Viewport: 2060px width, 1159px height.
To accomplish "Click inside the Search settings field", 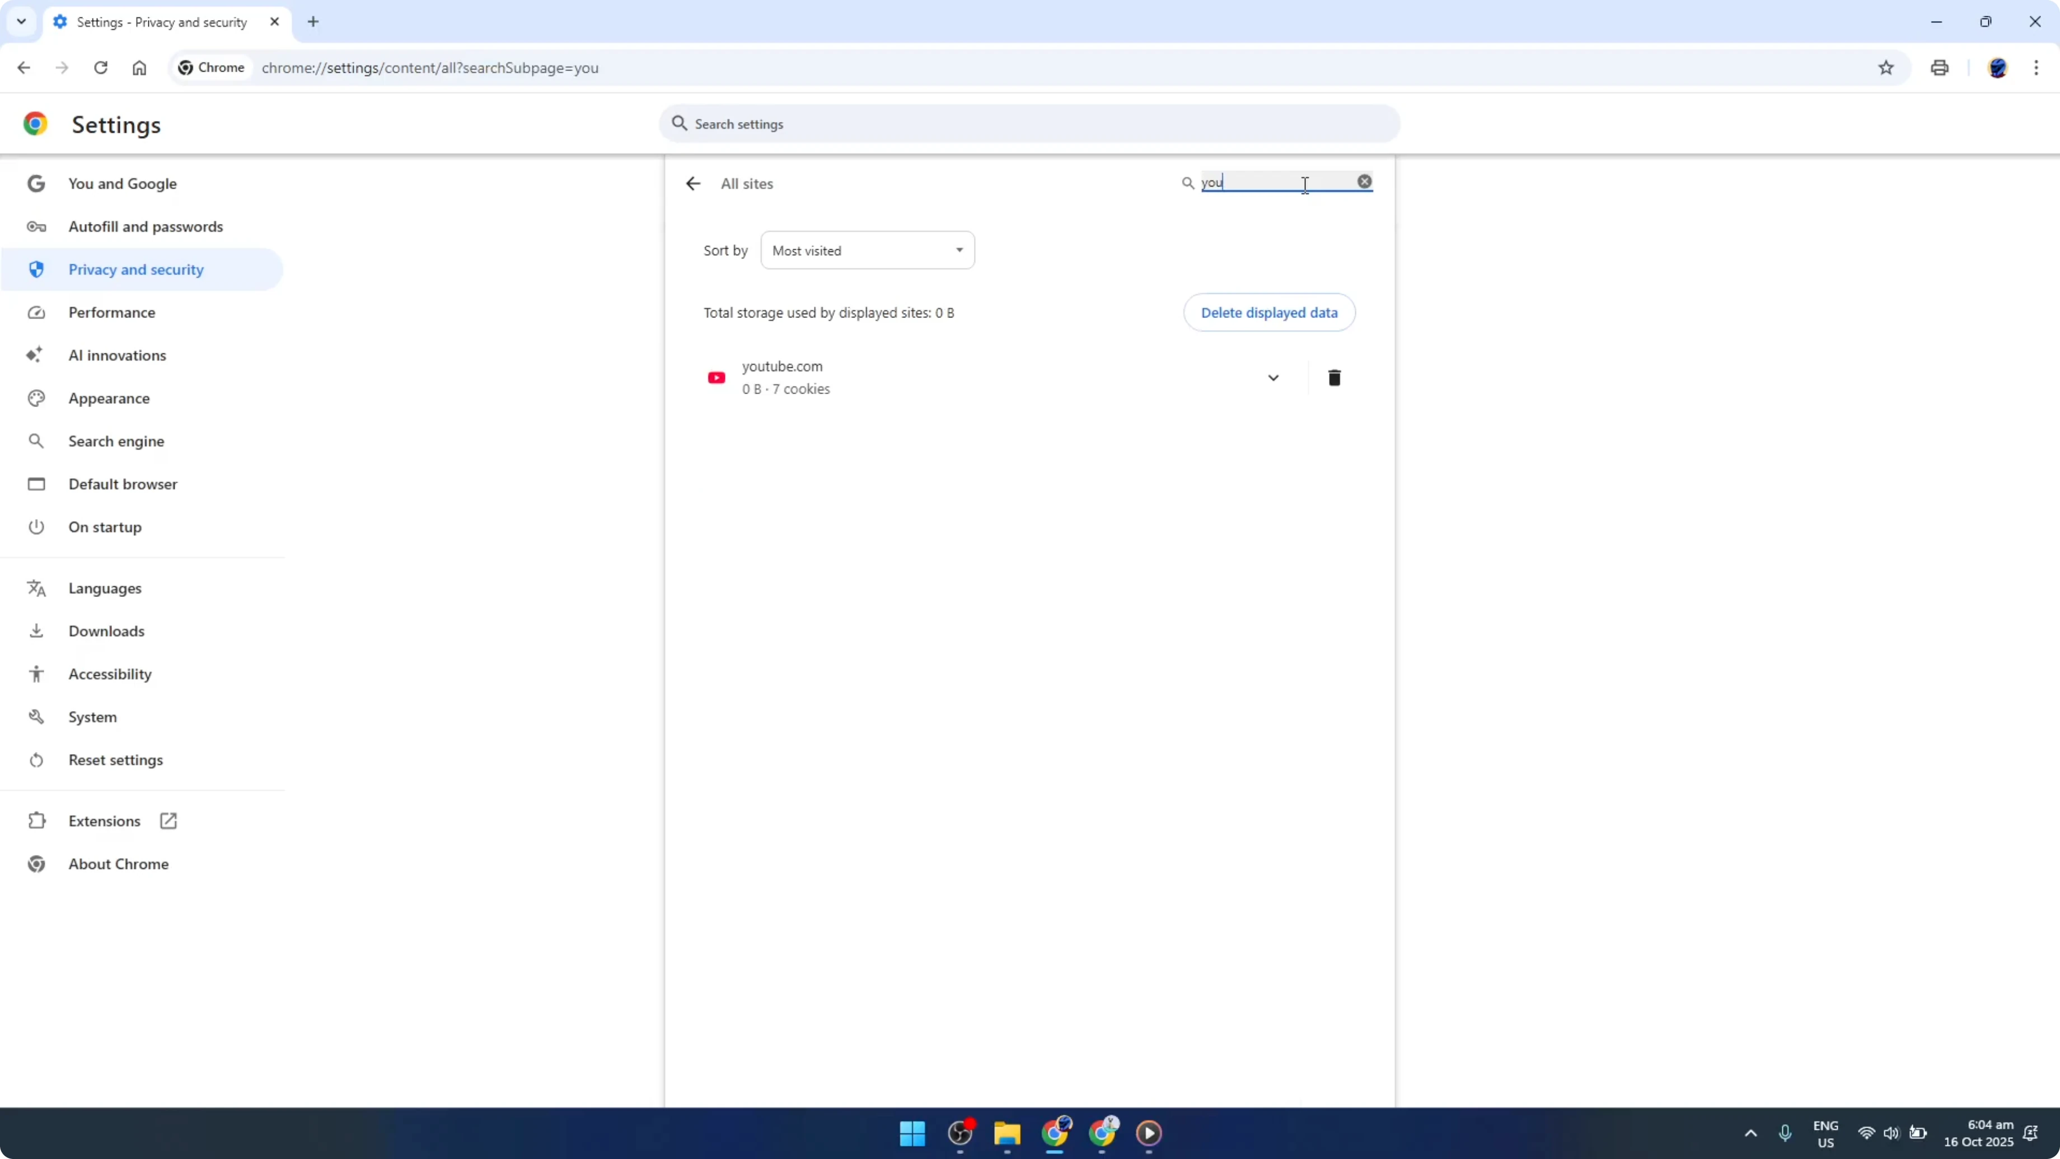I will (x=1028, y=124).
